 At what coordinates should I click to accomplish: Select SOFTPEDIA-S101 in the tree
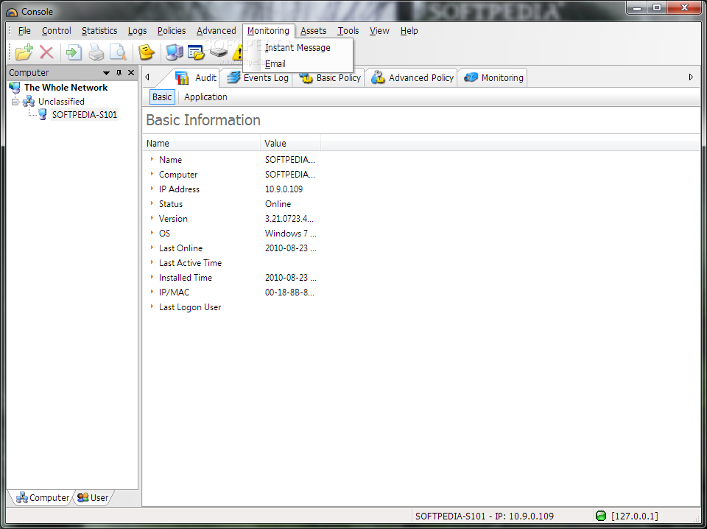pos(84,114)
